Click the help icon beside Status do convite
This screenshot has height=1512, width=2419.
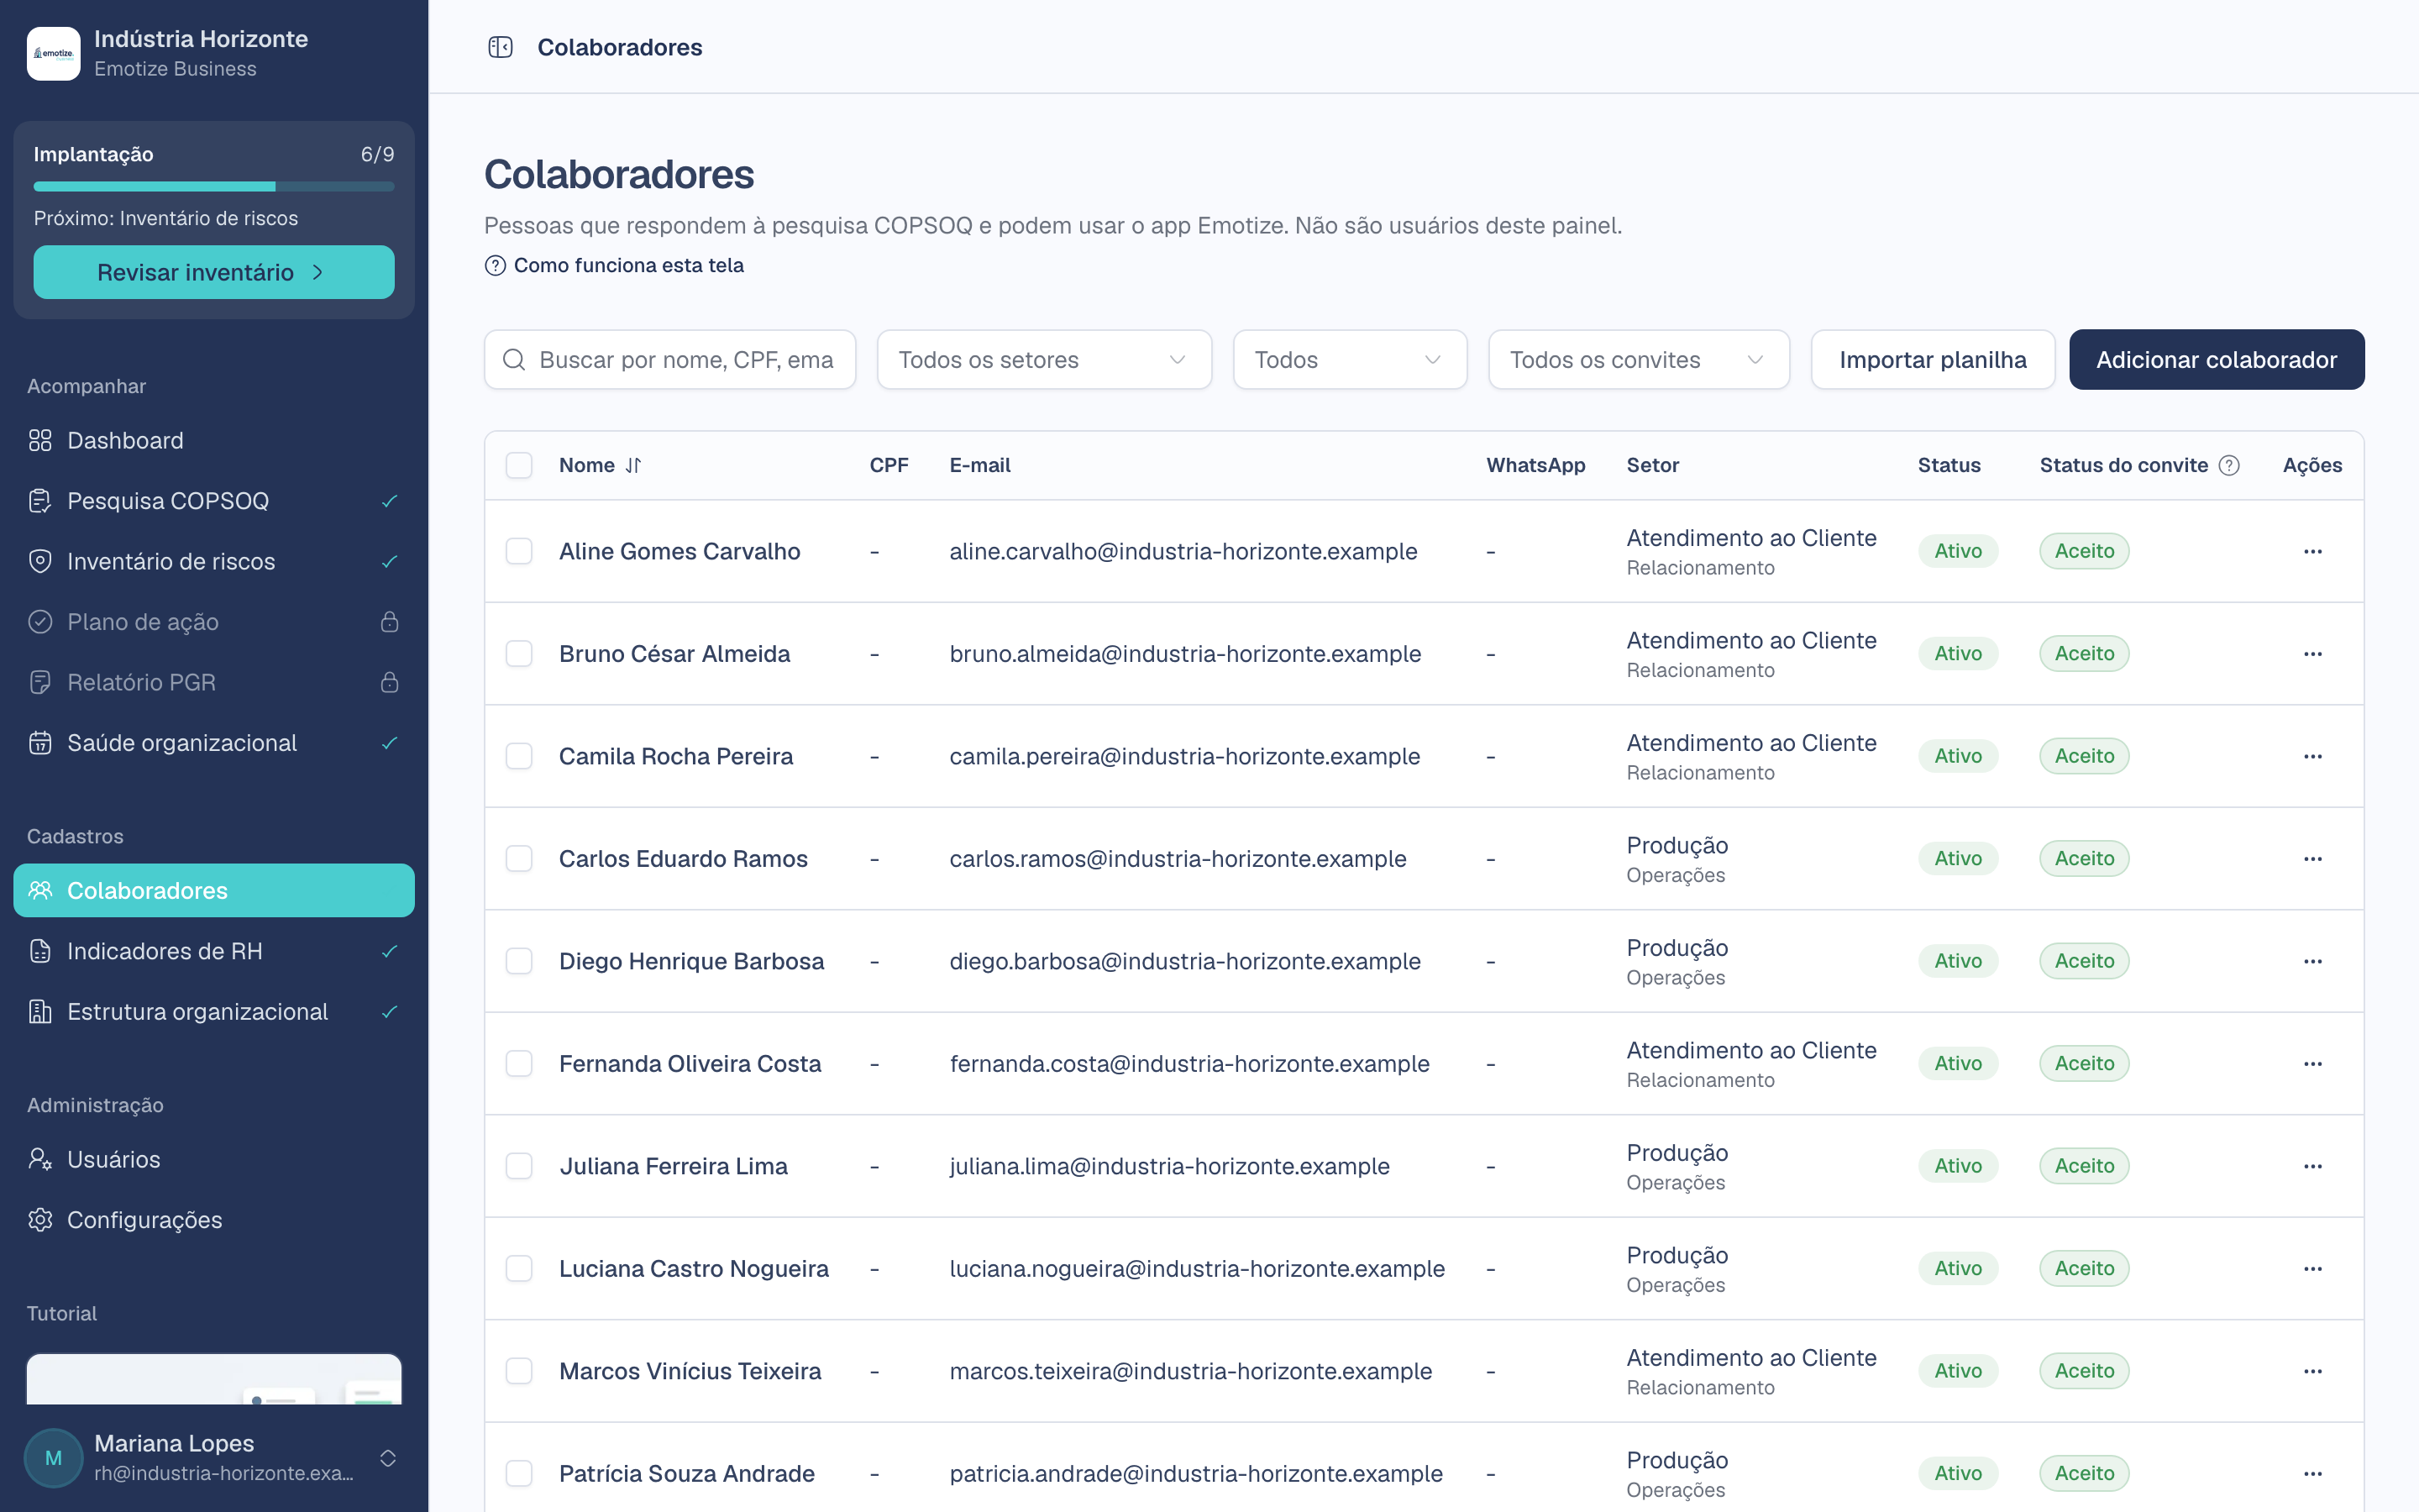pyautogui.click(x=2229, y=465)
